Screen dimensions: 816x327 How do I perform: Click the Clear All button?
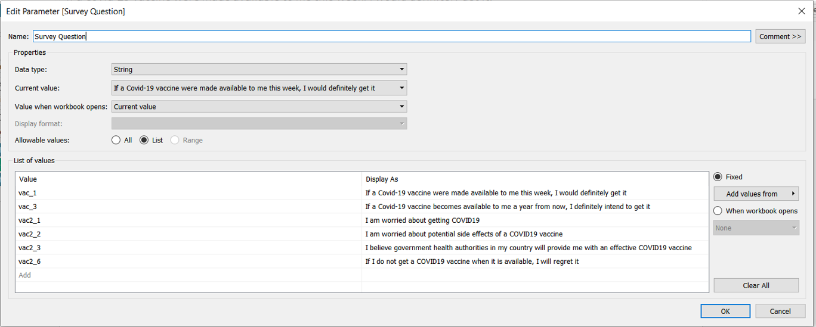pyautogui.click(x=756, y=285)
